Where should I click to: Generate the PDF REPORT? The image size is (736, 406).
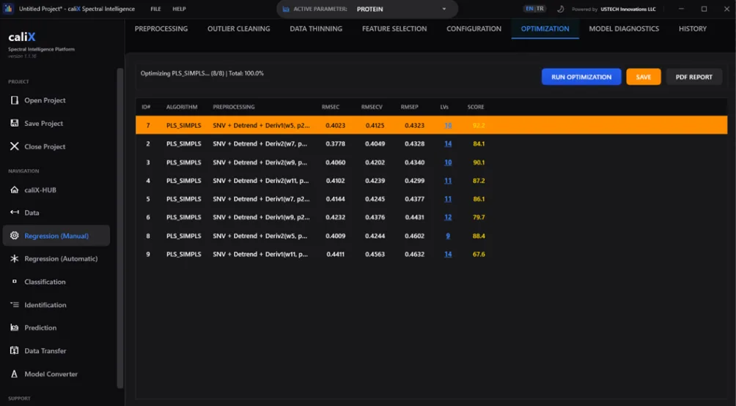693,77
